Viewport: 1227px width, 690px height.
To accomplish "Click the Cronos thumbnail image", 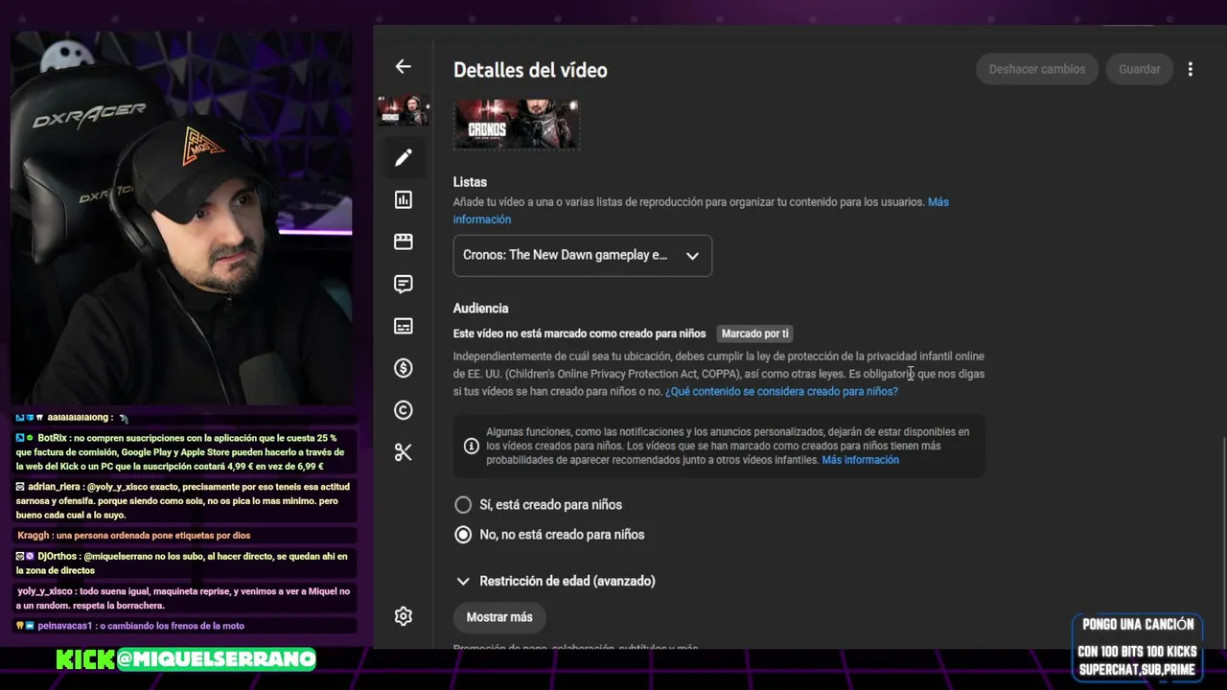I will click(516, 124).
